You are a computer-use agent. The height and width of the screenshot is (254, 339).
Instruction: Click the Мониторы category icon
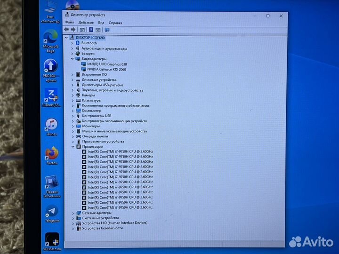point(79,126)
